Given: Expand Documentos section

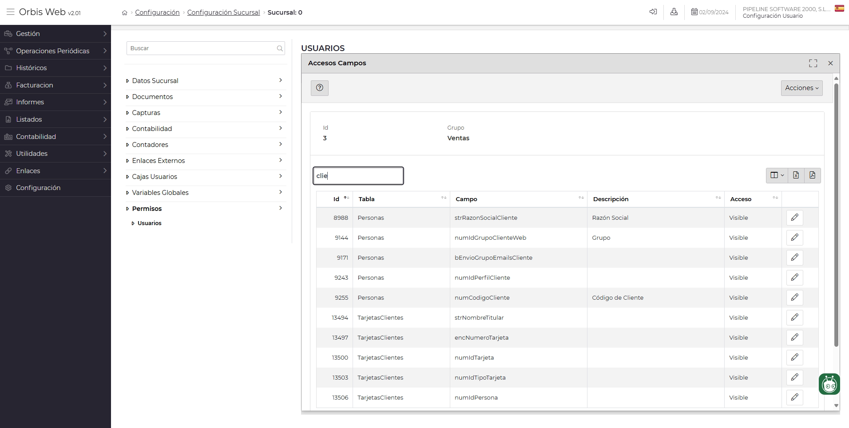Looking at the screenshot, I should pos(206,97).
